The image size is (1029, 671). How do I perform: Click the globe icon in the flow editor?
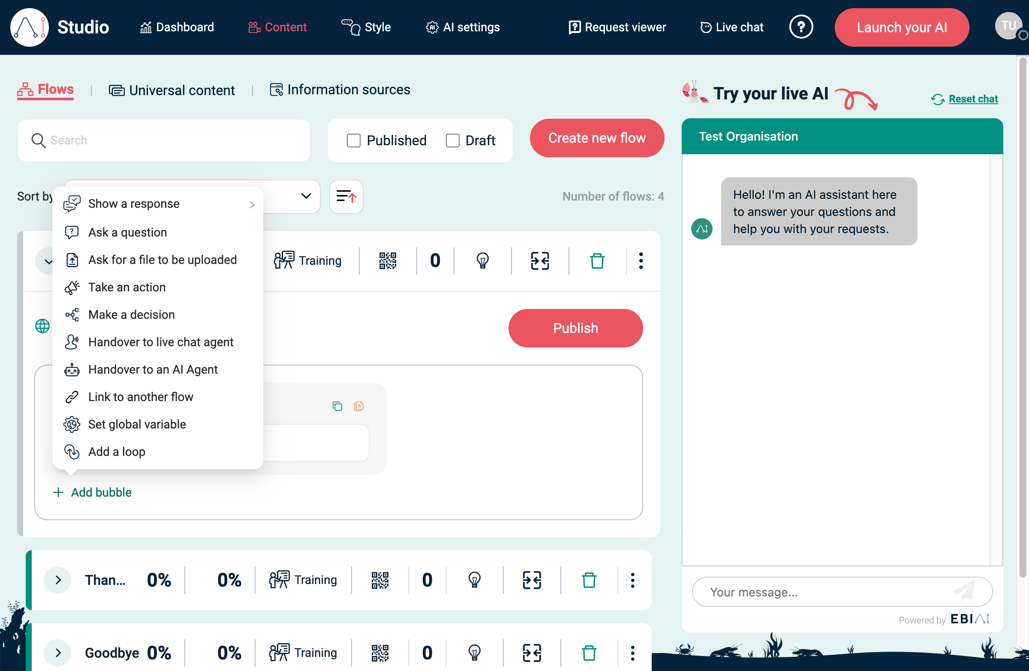42,326
